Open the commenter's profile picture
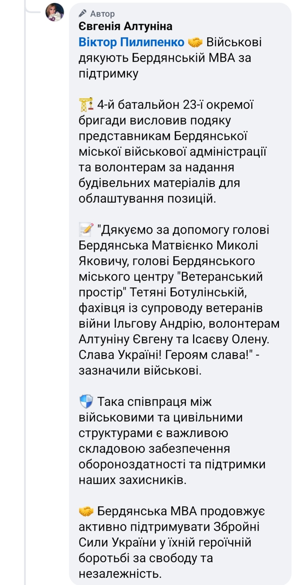This screenshot has height=585, width=301. click(x=55, y=12)
